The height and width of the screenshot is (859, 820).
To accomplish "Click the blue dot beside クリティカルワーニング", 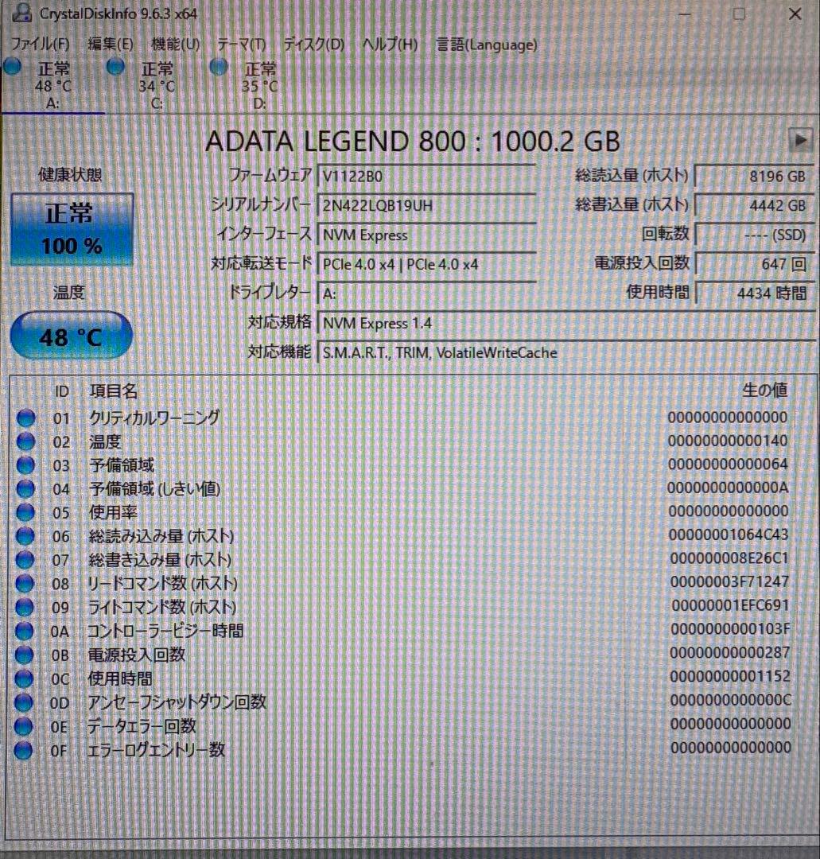I will tap(26, 417).
